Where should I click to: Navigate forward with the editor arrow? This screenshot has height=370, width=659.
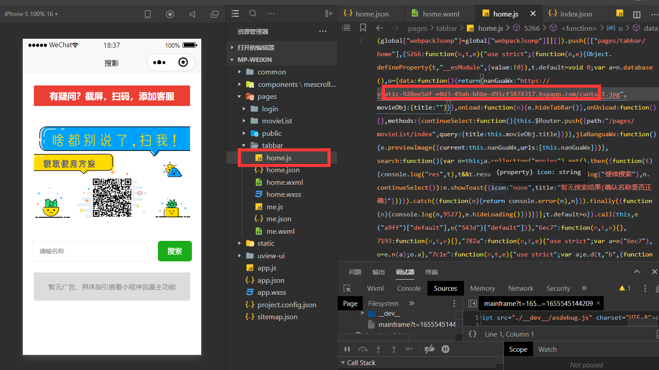(395, 28)
